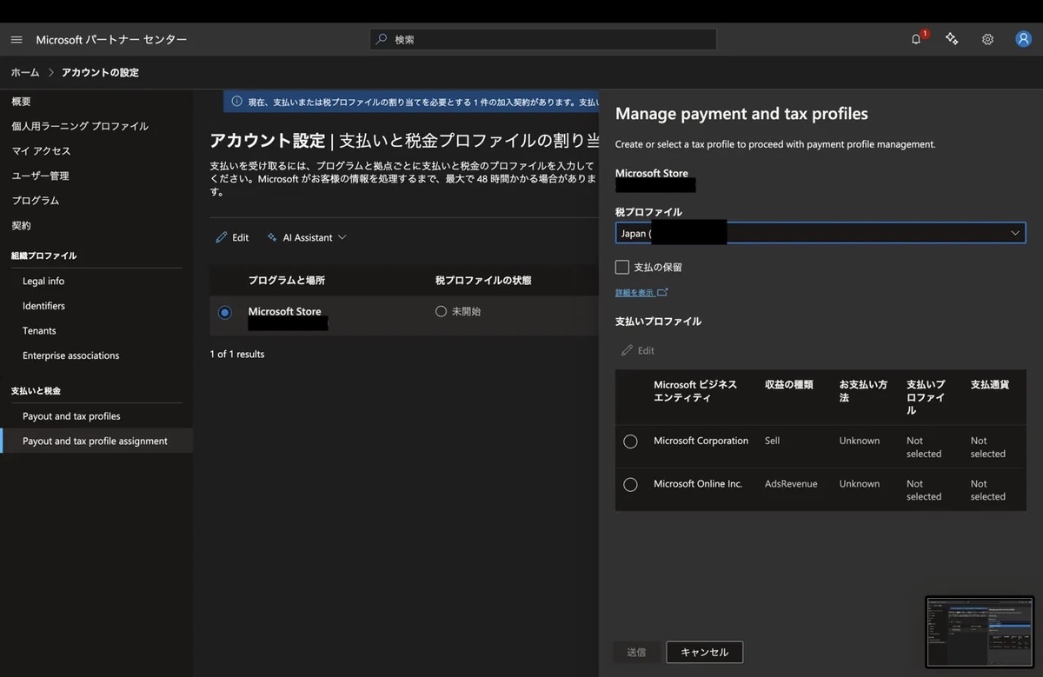Open 契約 in sidebar
The width and height of the screenshot is (1043, 677).
[x=21, y=225]
